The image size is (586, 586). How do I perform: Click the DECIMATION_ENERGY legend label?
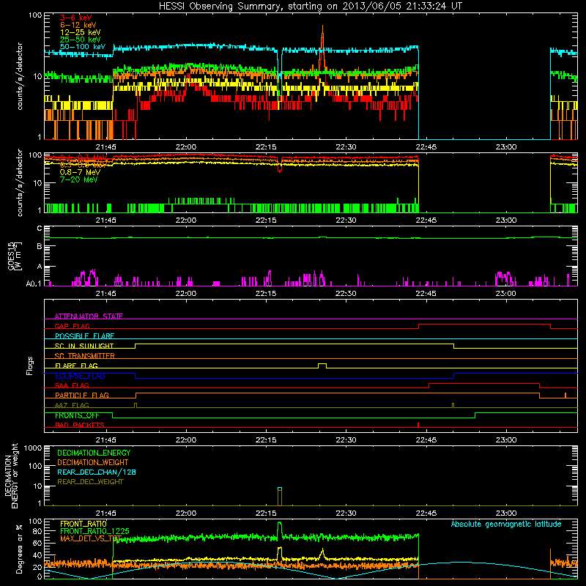94,453
